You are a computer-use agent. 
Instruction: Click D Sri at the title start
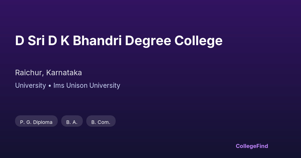30,41
